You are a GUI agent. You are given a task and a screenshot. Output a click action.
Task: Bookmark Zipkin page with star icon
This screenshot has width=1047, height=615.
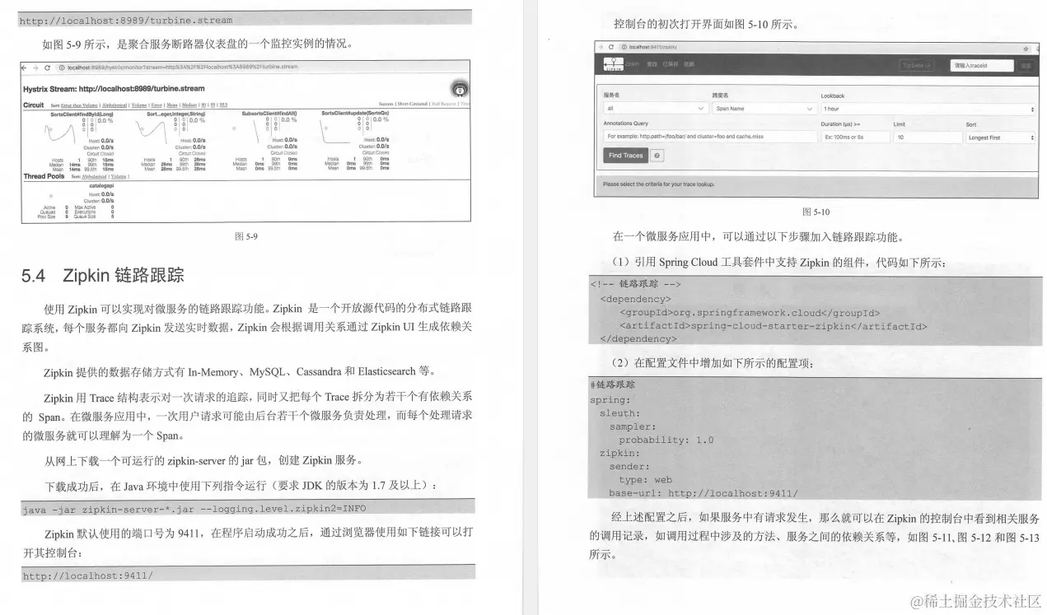coord(1026,49)
